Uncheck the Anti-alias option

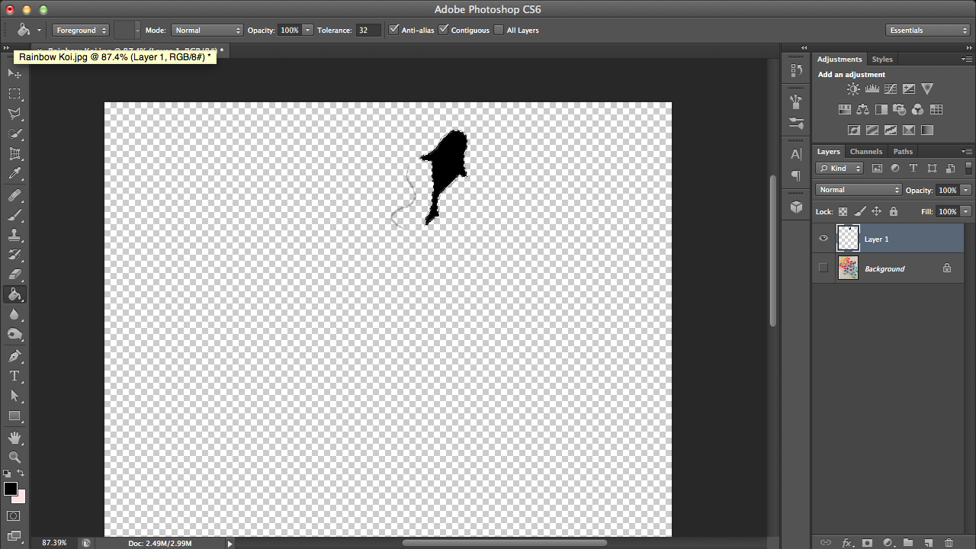[393, 30]
